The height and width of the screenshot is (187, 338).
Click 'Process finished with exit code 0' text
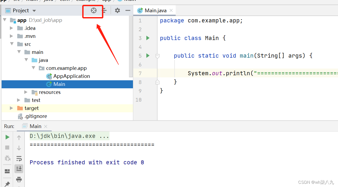pos(87,162)
